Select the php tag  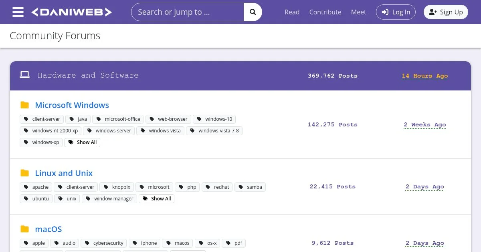point(187,187)
